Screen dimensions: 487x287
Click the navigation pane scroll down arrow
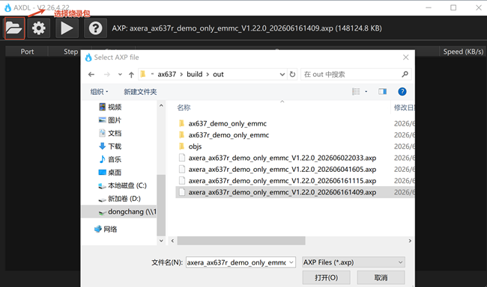[161, 241]
